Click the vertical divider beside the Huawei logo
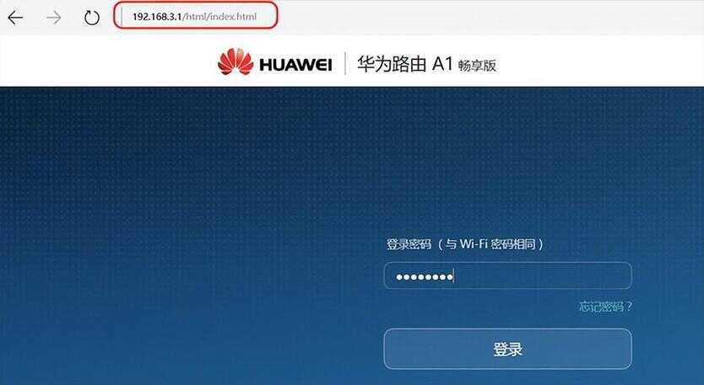The image size is (704, 385). pos(344,63)
